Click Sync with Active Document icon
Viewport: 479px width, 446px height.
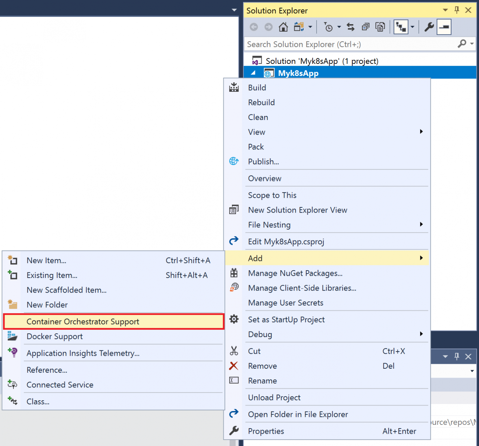click(x=350, y=27)
